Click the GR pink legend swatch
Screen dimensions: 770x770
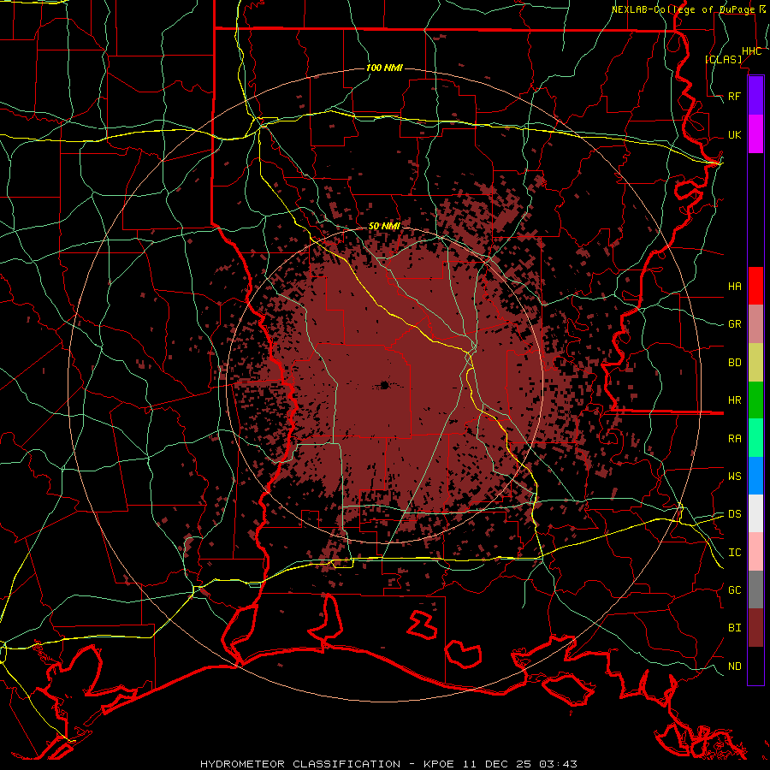[x=755, y=324]
